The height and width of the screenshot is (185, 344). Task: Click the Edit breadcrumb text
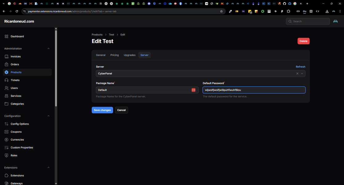pos(123,35)
